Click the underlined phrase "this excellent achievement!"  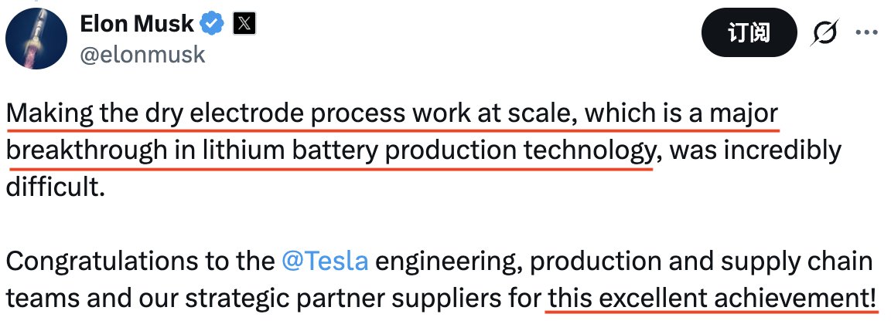pyautogui.click(x=712, y=296)
